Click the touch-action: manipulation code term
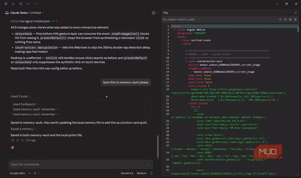Viewport: 301px width, 178px height. tap(36, 48)
